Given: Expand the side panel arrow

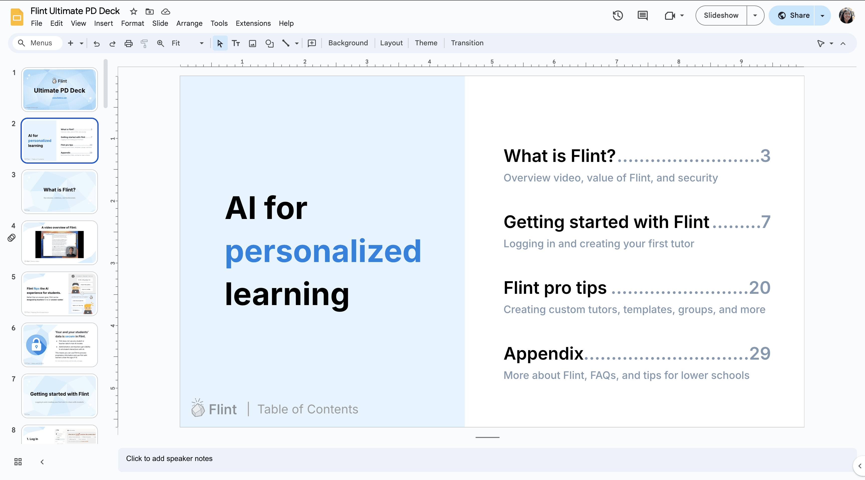Looking at the screenshot, I should (860, 466).
